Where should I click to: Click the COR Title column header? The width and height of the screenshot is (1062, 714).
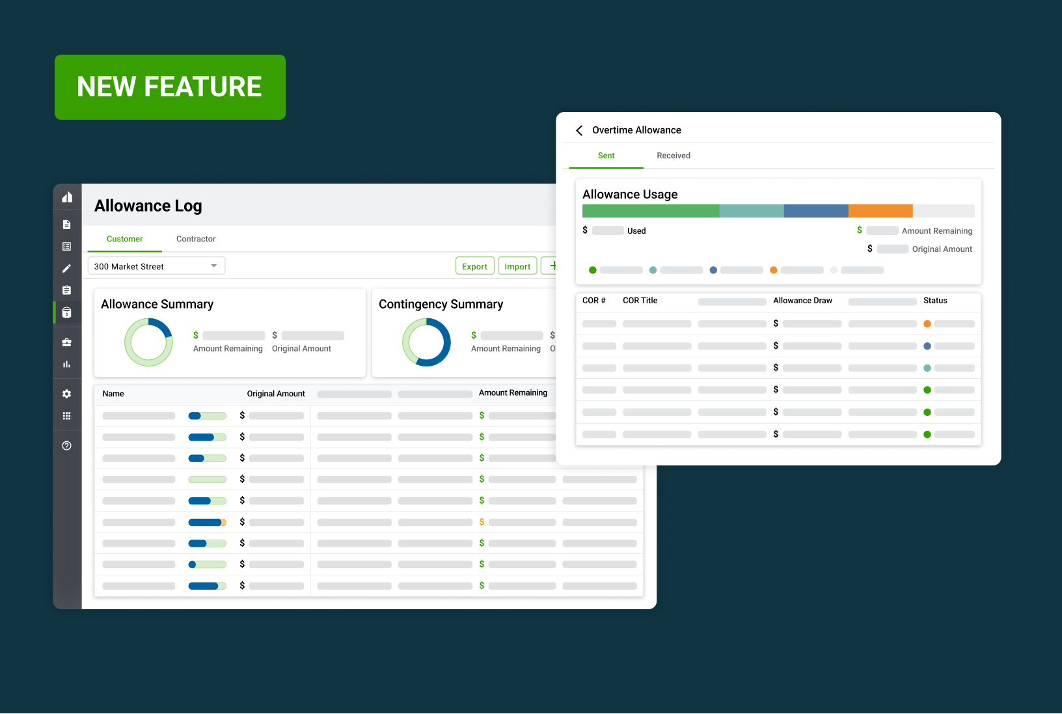(640, 301)
